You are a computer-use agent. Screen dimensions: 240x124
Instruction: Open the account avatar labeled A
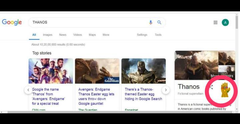(x=225, y=22)
